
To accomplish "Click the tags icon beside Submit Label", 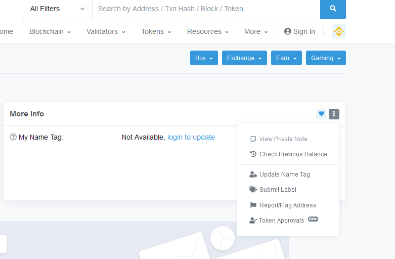I will (x=253, y=190).
